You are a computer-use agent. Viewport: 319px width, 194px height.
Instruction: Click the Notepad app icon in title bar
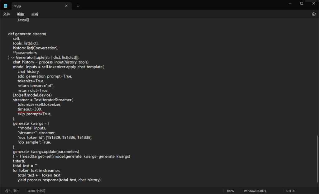point(5,6)
